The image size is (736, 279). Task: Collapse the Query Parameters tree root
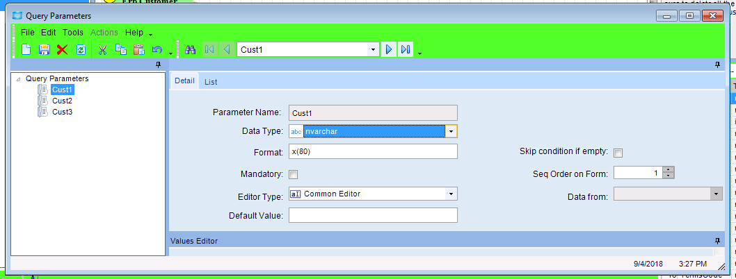click(x=18, y=79)
